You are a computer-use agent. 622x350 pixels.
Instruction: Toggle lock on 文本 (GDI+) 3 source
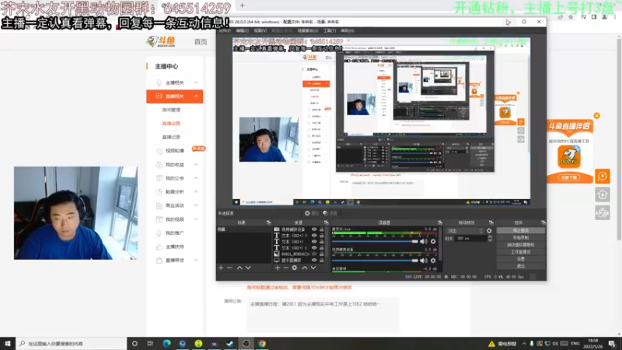point(322,236)
